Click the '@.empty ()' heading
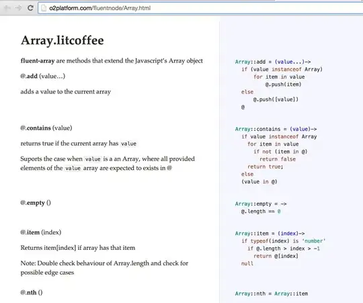The image size is (363, 303). (36, 203)
